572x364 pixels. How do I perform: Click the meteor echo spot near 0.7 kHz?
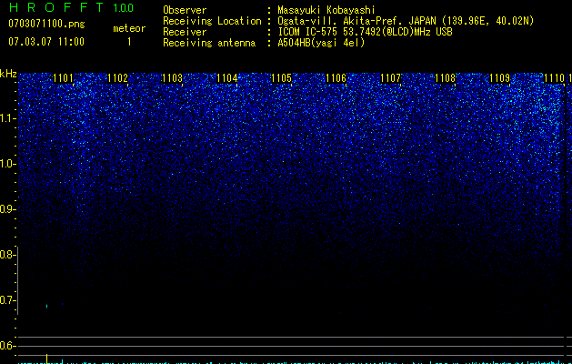(x=46, y=306)
